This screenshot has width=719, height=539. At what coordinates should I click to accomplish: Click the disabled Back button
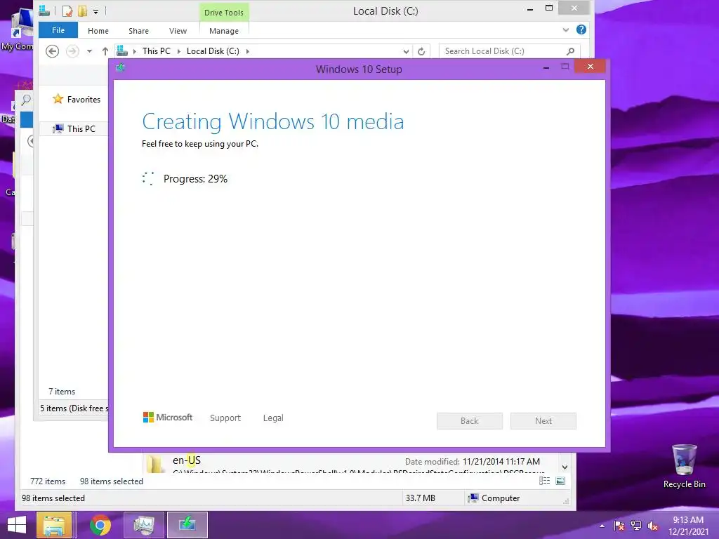pos(470,421)
